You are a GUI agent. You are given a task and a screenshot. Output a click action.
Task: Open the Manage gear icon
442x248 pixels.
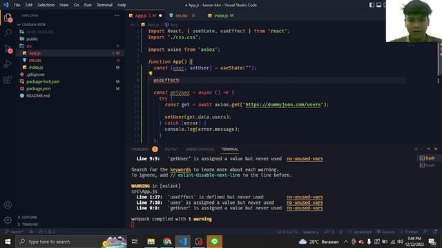pos(8,220)
